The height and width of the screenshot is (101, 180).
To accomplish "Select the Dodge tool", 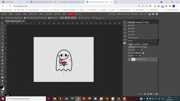I will (x=2, y=64).
